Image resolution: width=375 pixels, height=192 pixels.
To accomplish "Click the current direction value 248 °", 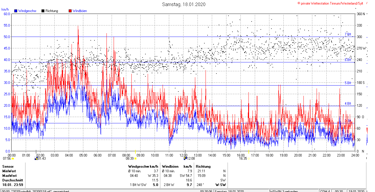I will click(200, 185).
